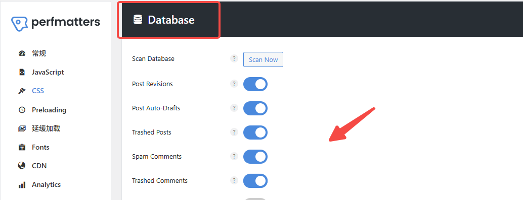
Task: Turn off Post Auto-Drafts switch
Action: [x=255, y=108]
